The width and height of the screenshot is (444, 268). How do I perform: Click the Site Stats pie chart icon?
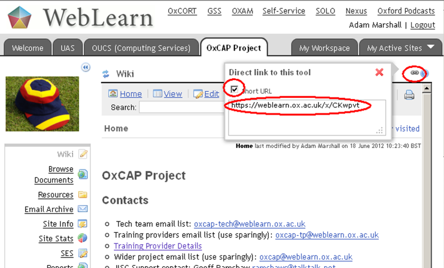83,238
